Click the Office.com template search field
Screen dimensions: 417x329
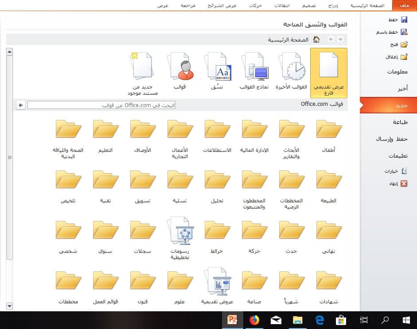(x=101, y=105)
